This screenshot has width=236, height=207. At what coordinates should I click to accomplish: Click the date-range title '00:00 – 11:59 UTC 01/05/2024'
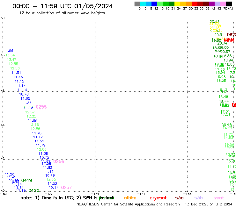tap(63, 6)
